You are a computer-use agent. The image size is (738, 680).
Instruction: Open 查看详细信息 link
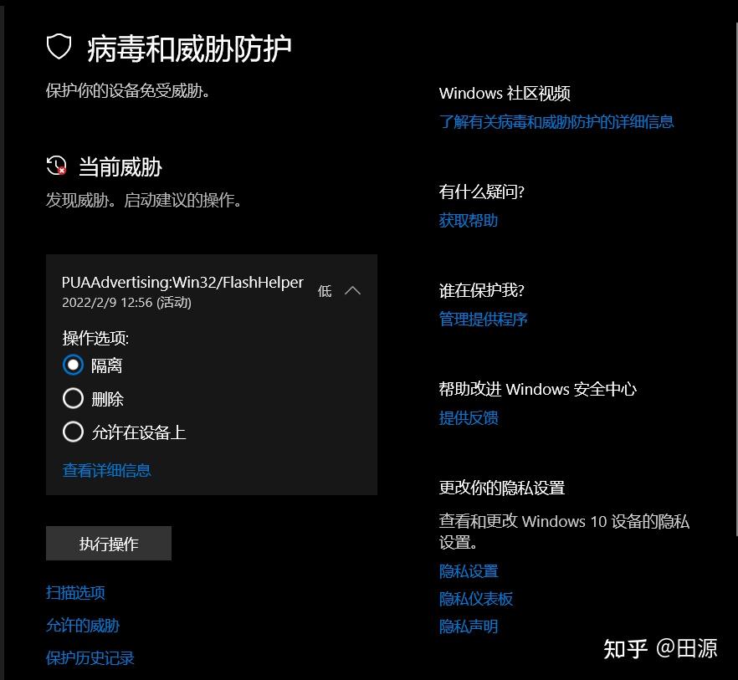click(107, 470)
